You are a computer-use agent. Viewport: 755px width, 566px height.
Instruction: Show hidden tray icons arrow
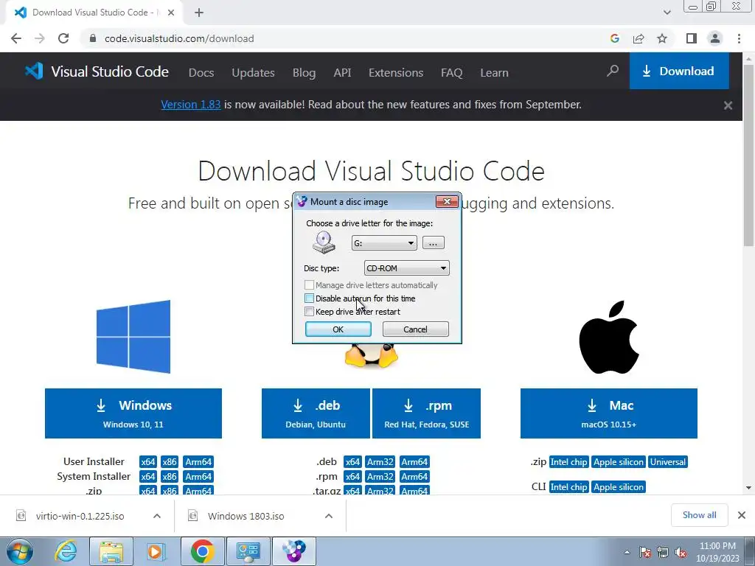point(627,553)
